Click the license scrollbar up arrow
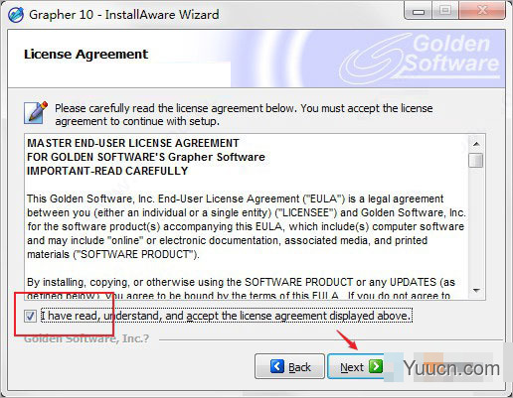Image resolution: width=513 pixels, height=398 pixels. click(476, 144)
